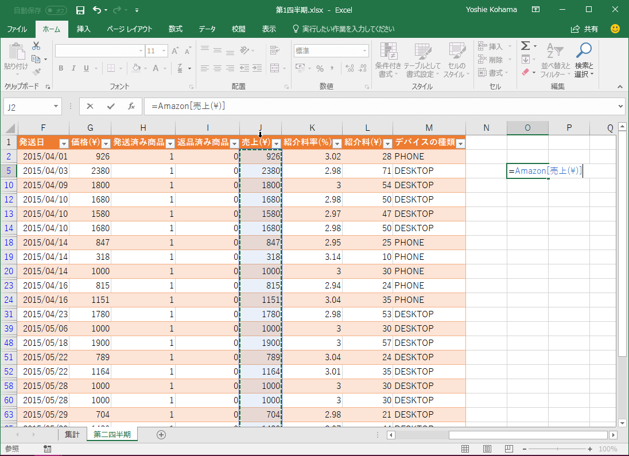Click the AutoSum sigma icon
629x456 pixels.
(525, 46)
